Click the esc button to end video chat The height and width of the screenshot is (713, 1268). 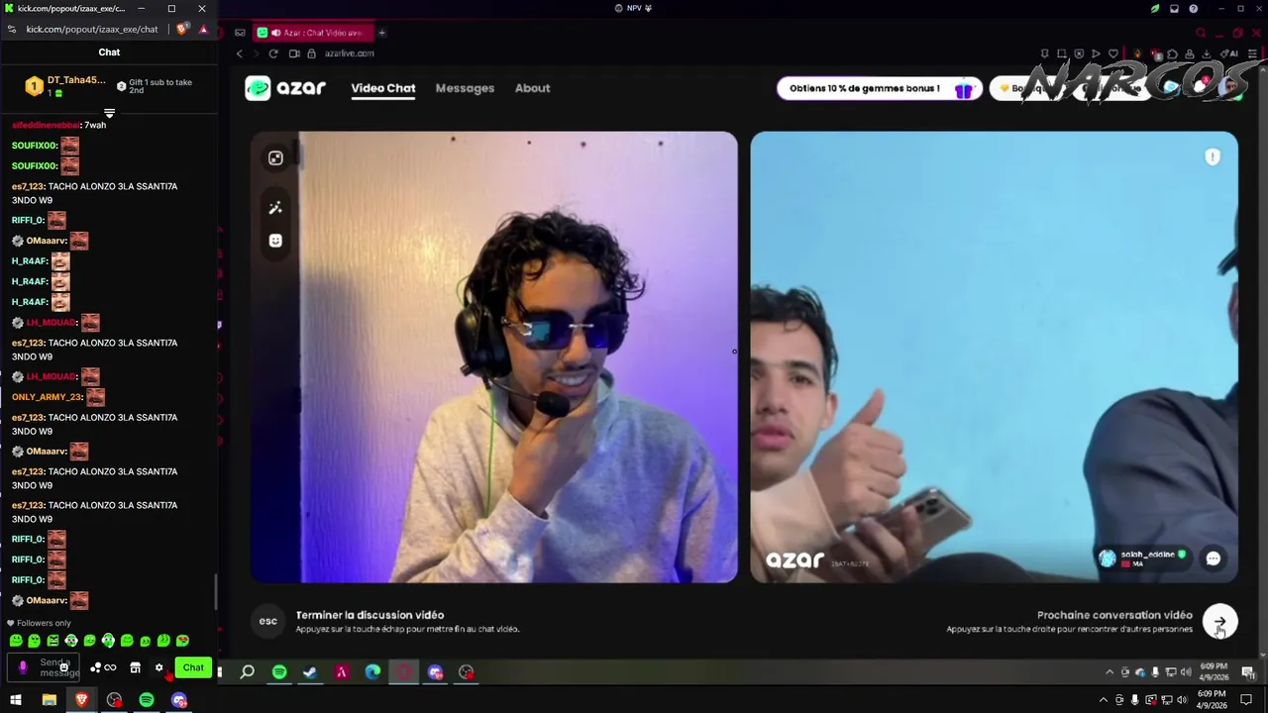click(268, 621)
